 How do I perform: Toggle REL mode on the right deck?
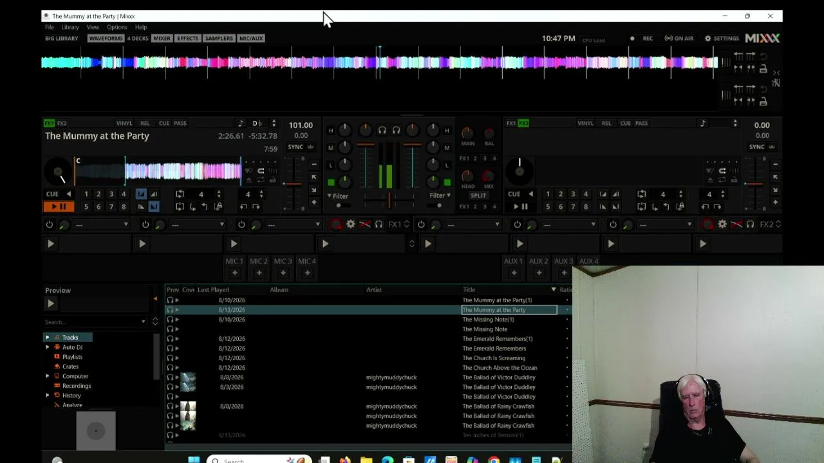606,123
